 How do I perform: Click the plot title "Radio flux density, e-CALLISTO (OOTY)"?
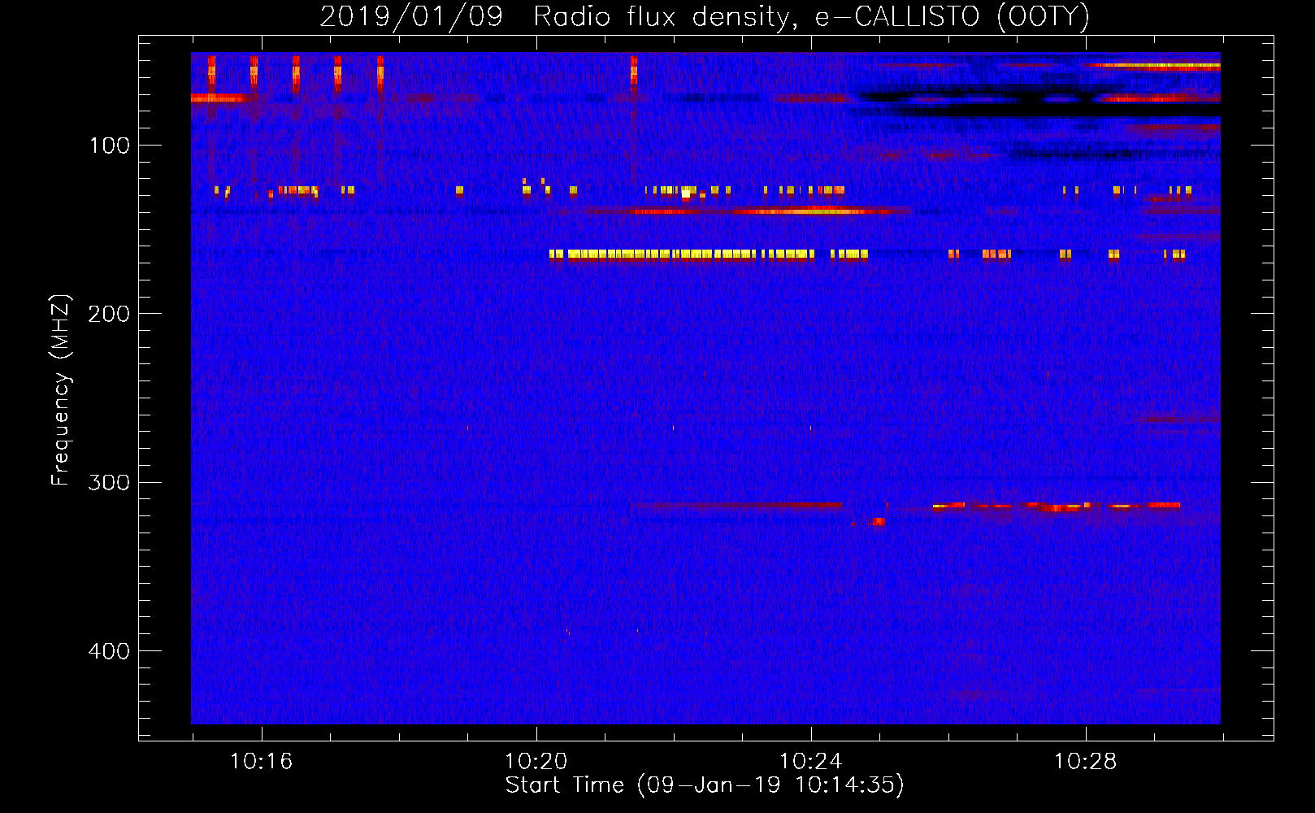pyautogui.click(x=811, y=17)
